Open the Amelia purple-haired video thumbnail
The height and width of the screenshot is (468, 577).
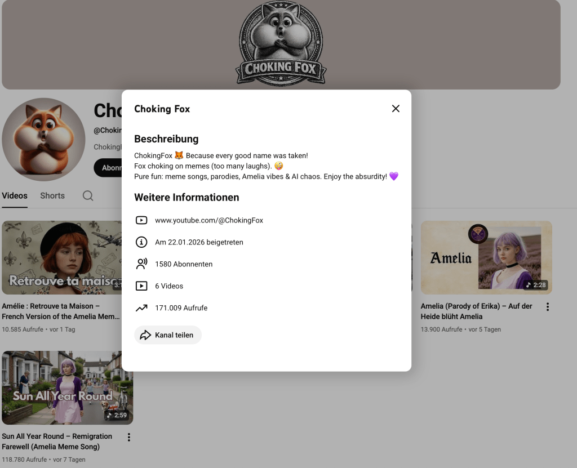(486, 257)
